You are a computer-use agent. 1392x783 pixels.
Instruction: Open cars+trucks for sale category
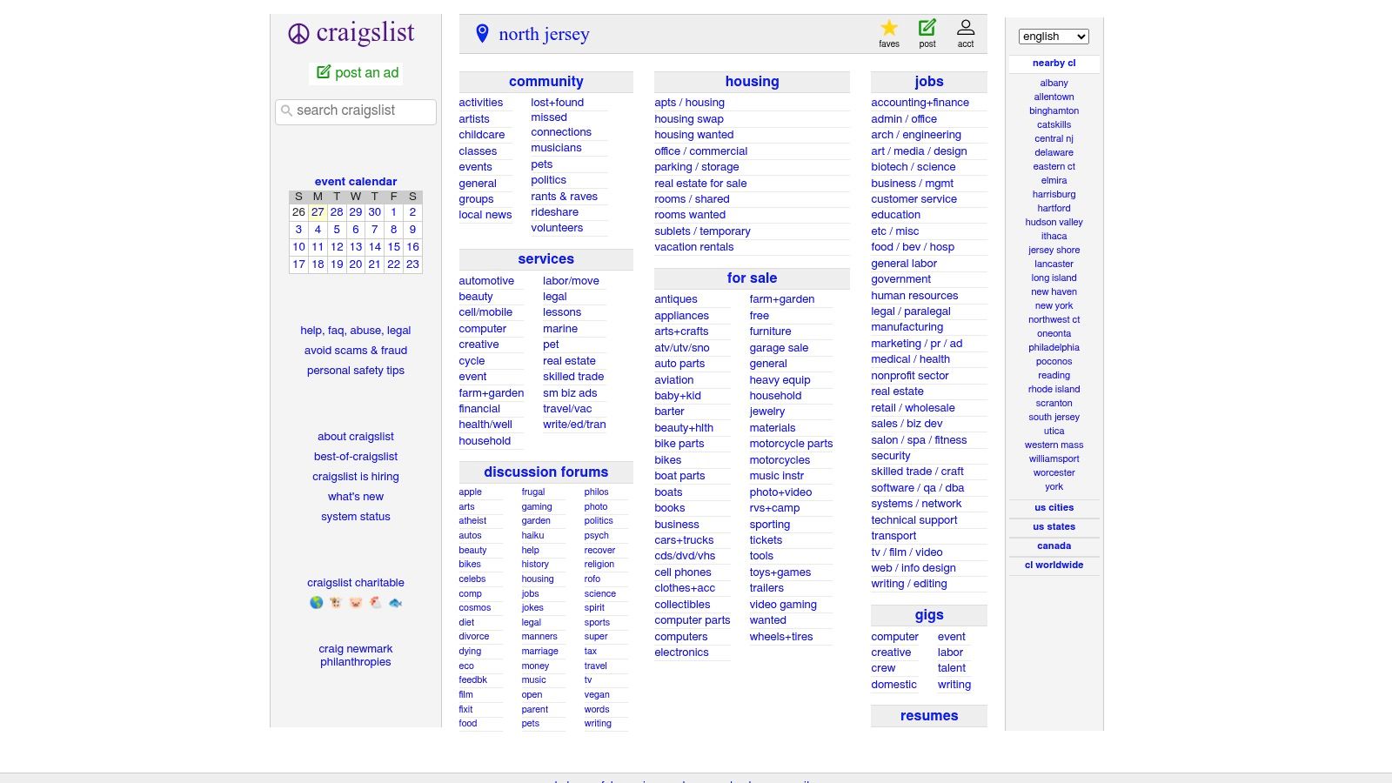click(x=684, y=540)
